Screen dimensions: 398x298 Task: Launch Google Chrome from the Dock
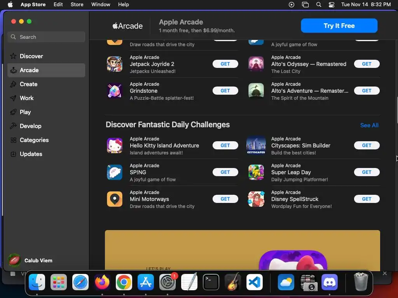124,282
